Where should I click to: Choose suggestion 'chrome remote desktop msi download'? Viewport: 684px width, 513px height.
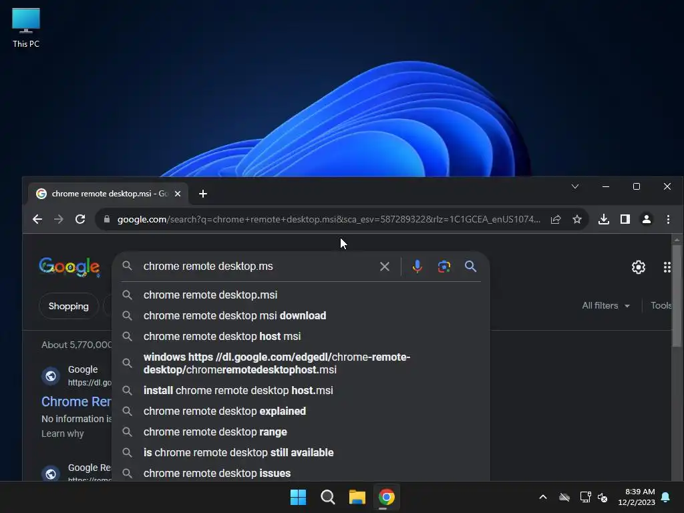coord(301,316)
